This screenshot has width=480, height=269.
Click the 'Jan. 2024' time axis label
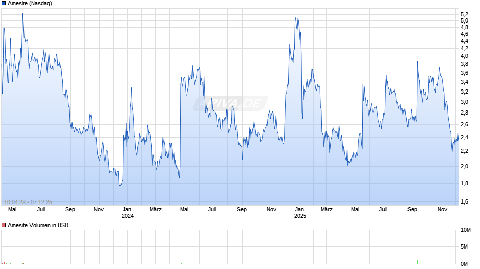tap(127, 213)
